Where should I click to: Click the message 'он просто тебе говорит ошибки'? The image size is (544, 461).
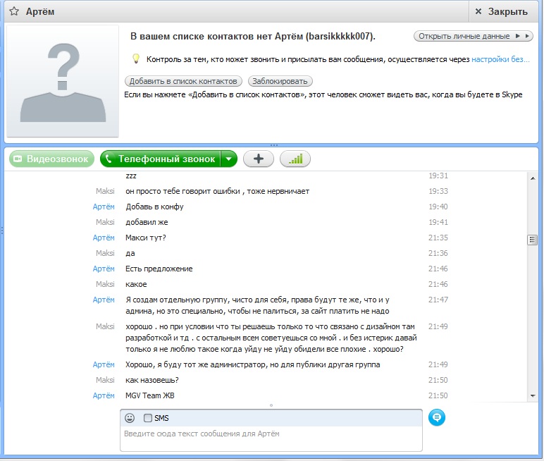[183, 191]
